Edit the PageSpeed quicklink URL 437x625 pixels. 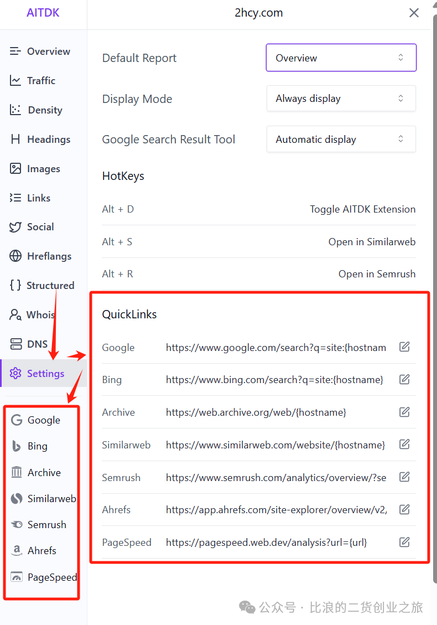[404, 542]
